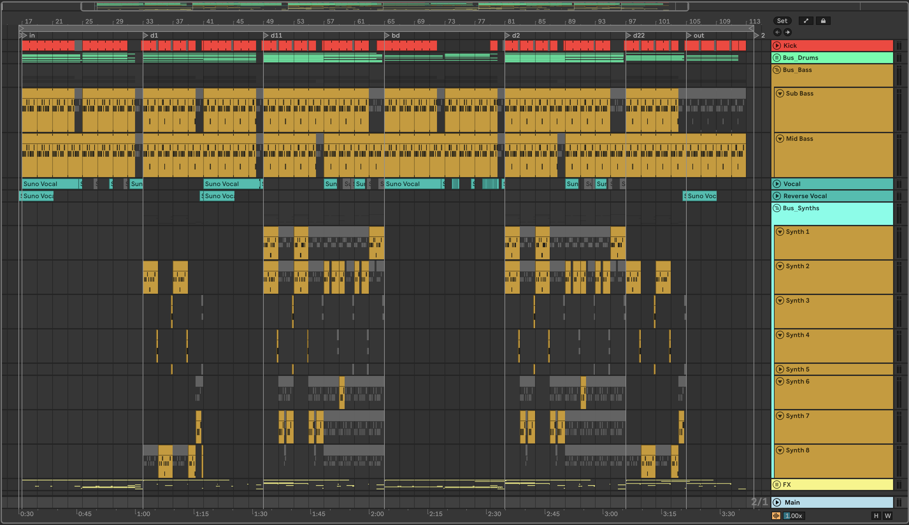Click the FX group fold icon
Screen dimensions: 909x525
click(777, 485)
